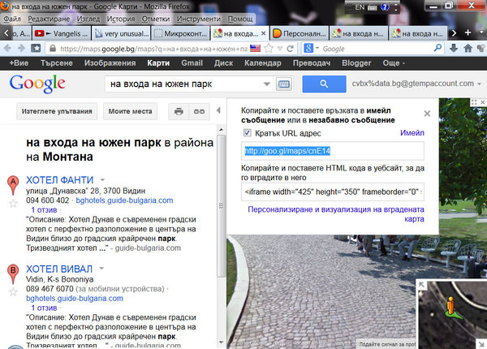Uncheck the Кратък URL адрес checkbox
This screenshot has height=349, width=487.
point(247,133)
